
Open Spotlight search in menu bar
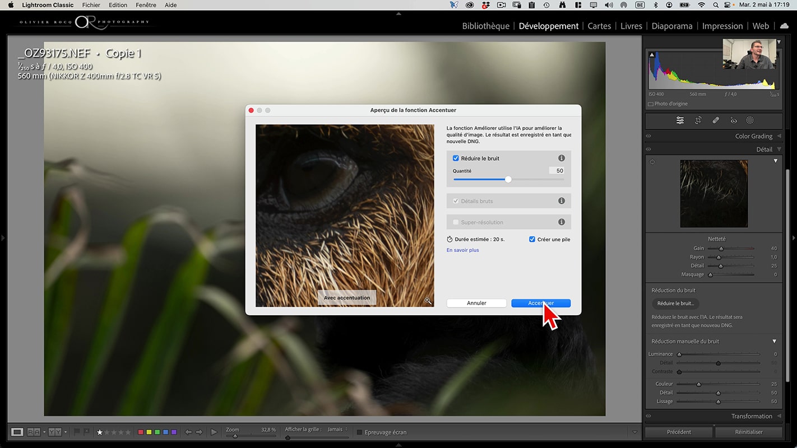(x=716, y=5)
